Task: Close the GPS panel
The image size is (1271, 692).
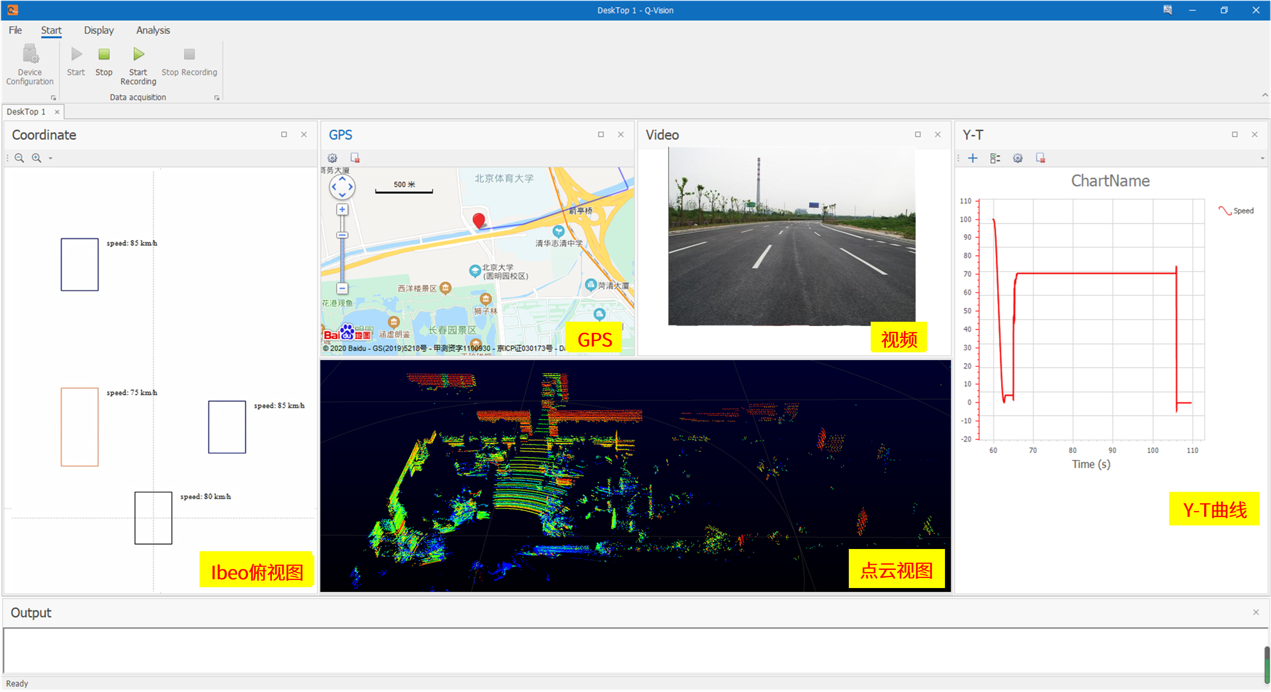Action: [x=621, y=134]
